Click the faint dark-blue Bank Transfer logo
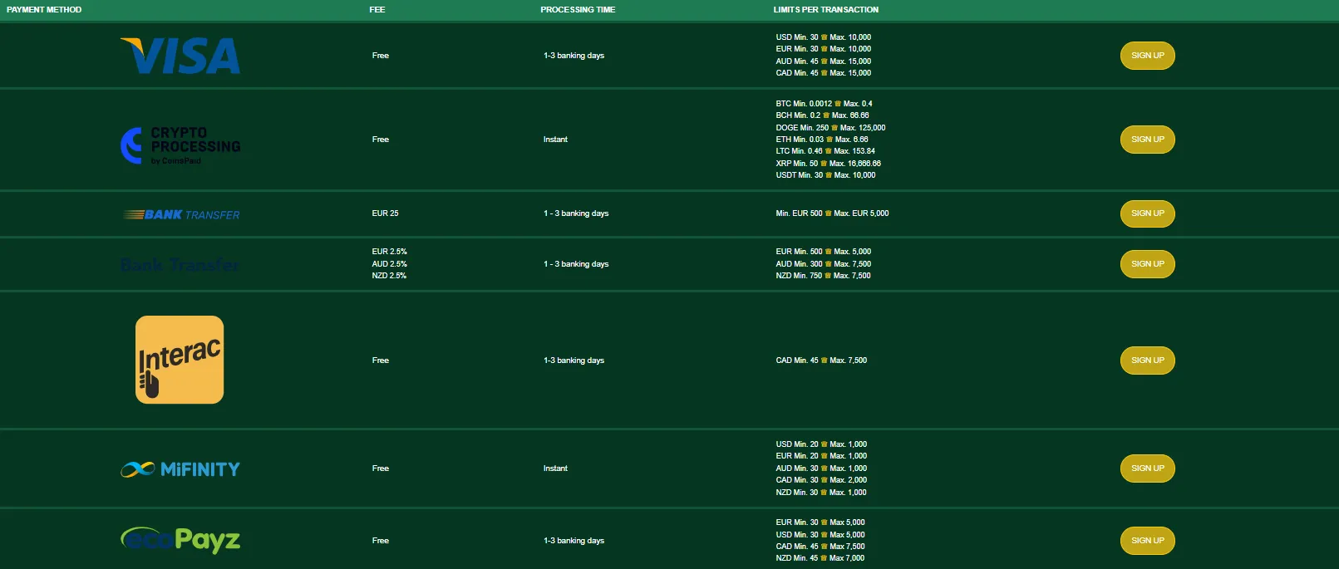The height and width of the screenshot is (569, 1339). [180, 265]
